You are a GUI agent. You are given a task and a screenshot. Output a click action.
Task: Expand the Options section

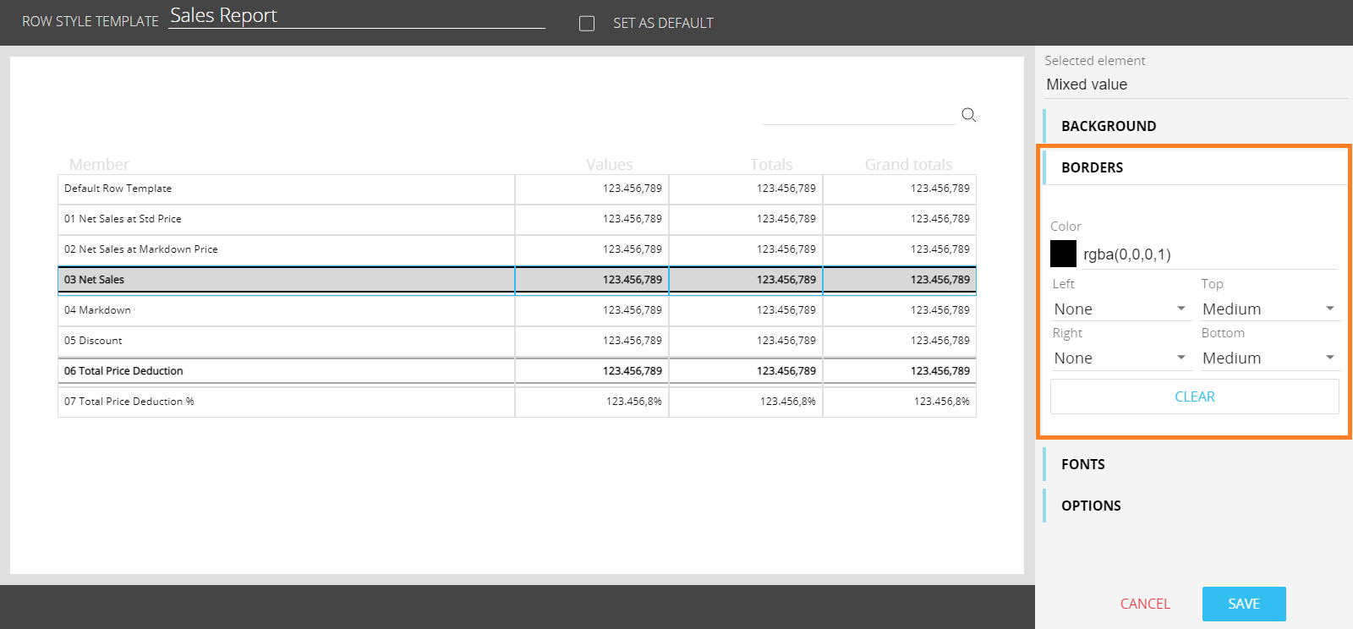coord(1091,506)
